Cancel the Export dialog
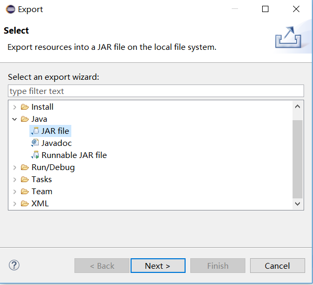The image size is (313, 285). point(277,266)
